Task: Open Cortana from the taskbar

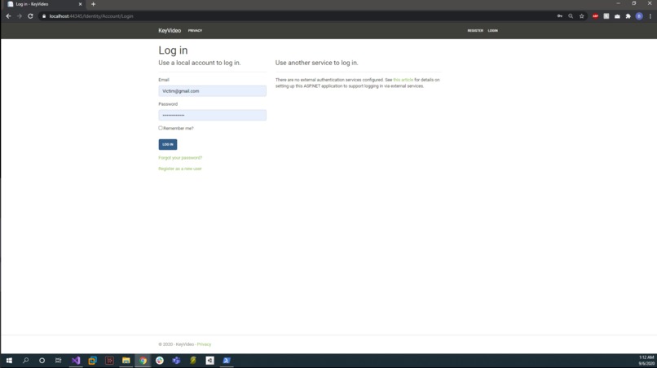Action: [x=42, y=361]
